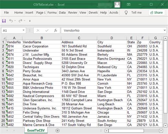Open the Page Layout tab
Viewport: 168px width, 134px height.
(x=41, y=12)
